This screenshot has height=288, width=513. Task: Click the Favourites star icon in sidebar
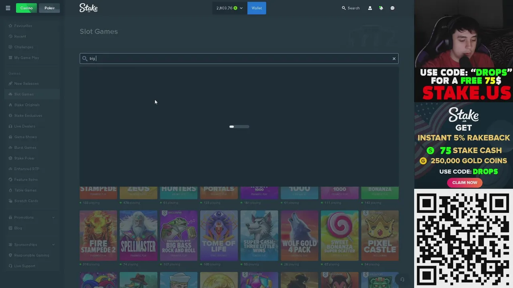click(11, 26)
